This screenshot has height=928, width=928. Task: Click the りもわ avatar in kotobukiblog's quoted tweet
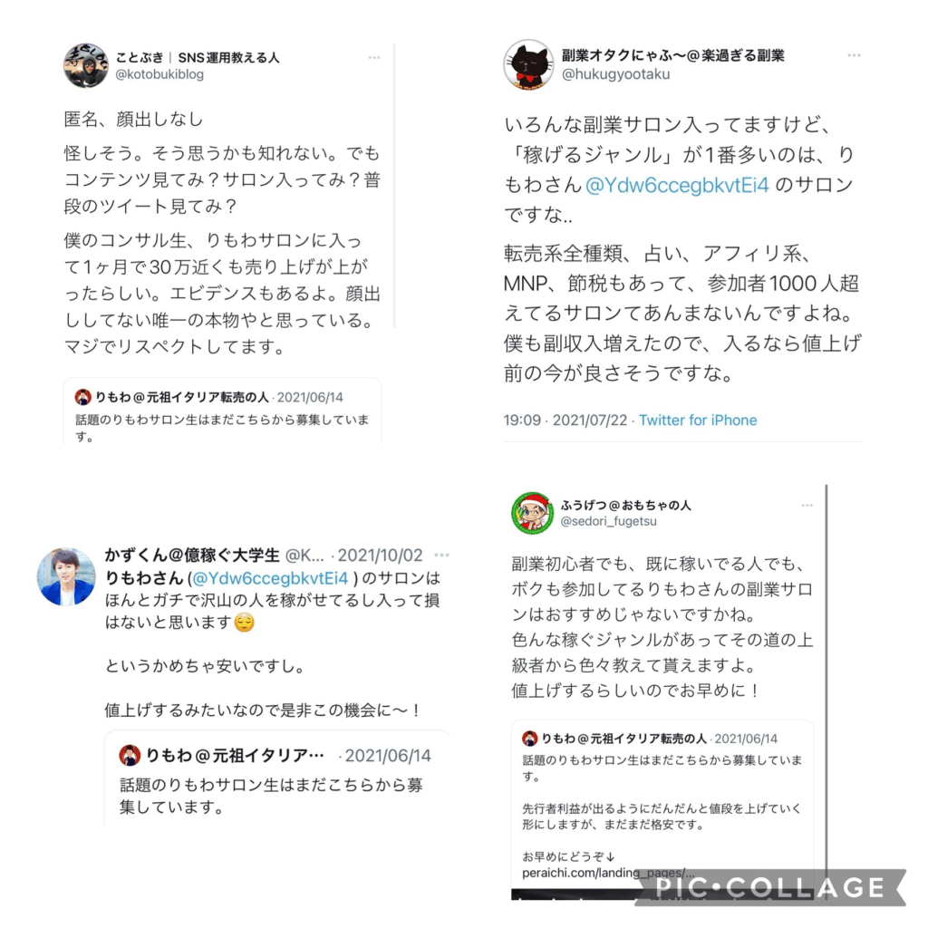point(82,397)
